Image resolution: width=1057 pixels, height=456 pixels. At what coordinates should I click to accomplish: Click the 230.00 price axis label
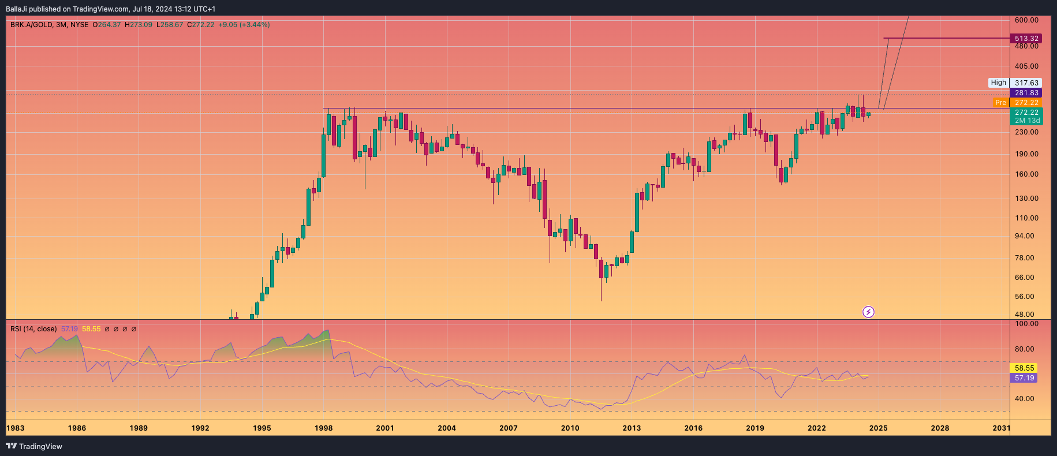pos(1026,132)
